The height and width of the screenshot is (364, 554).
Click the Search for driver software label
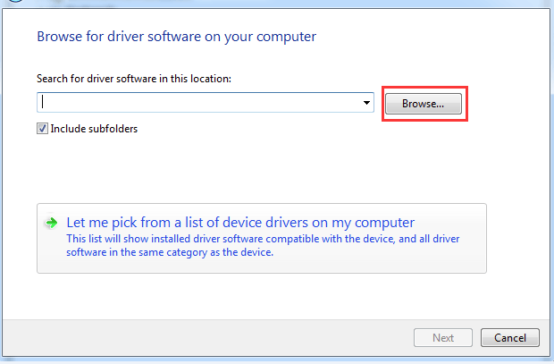[x=134, y=79]
